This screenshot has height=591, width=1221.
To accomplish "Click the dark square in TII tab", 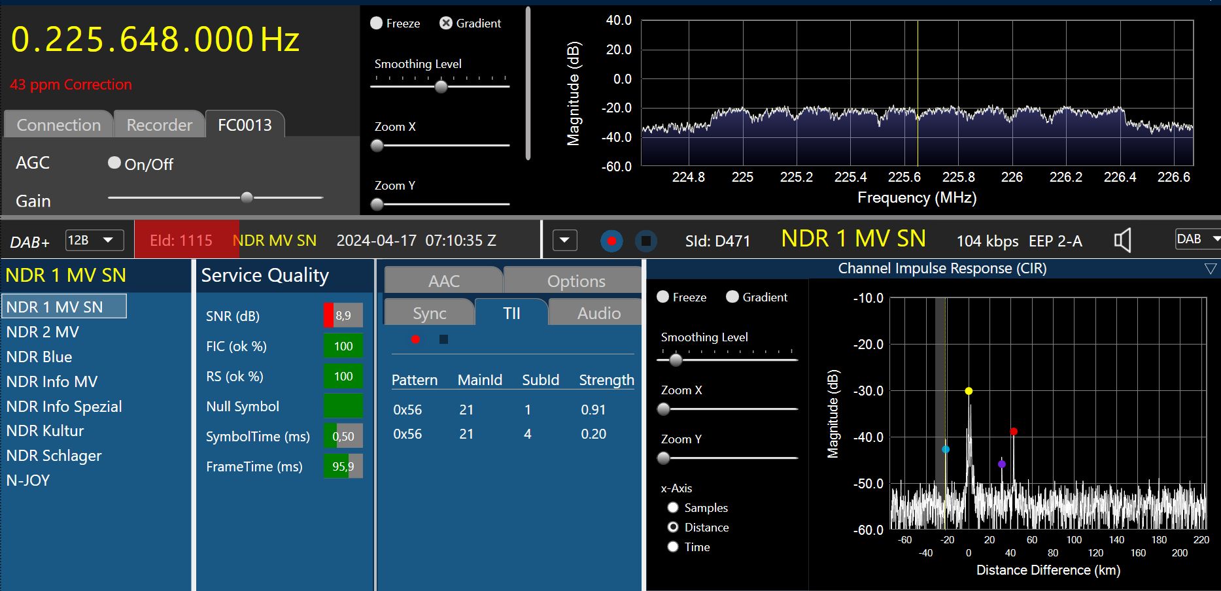I will click(x=443, y=339).
